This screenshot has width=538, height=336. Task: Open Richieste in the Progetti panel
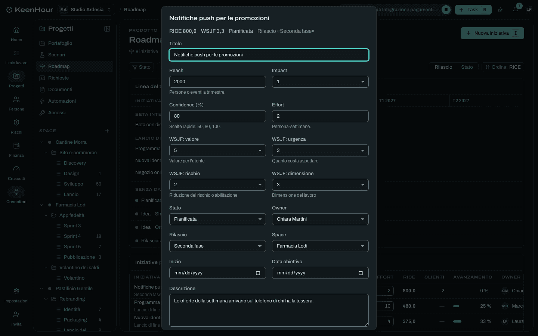click(x=75, y=78)
